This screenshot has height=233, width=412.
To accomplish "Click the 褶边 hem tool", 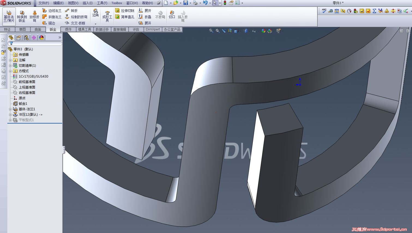I will pos(49,23).
